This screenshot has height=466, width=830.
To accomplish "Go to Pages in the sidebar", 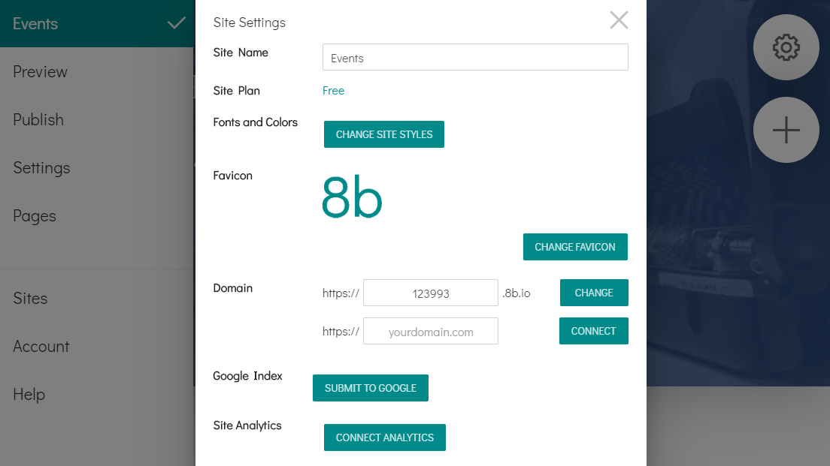I will [35, 216].
